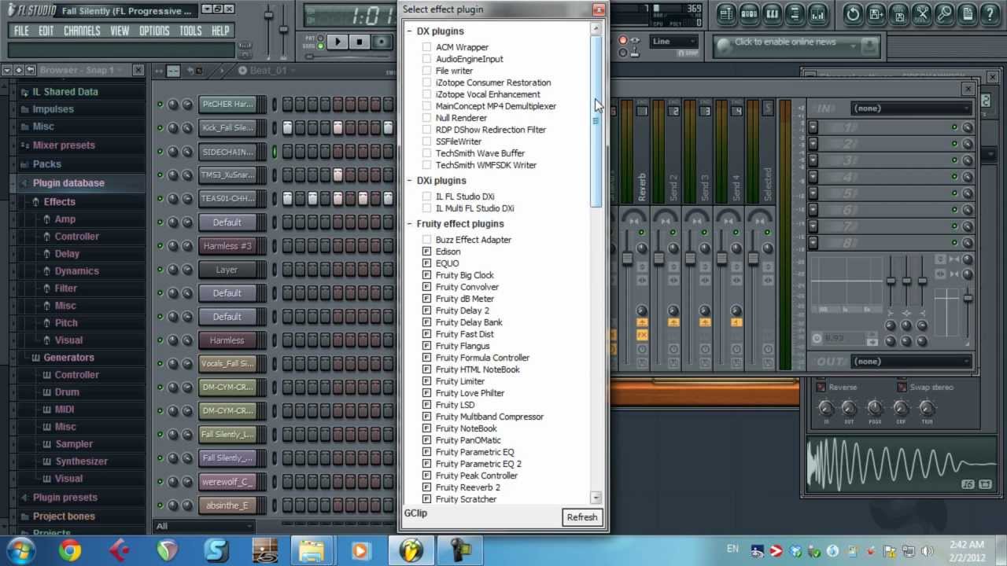
Task: Open the Mixer view icon in toolbar
Action: 818,13
